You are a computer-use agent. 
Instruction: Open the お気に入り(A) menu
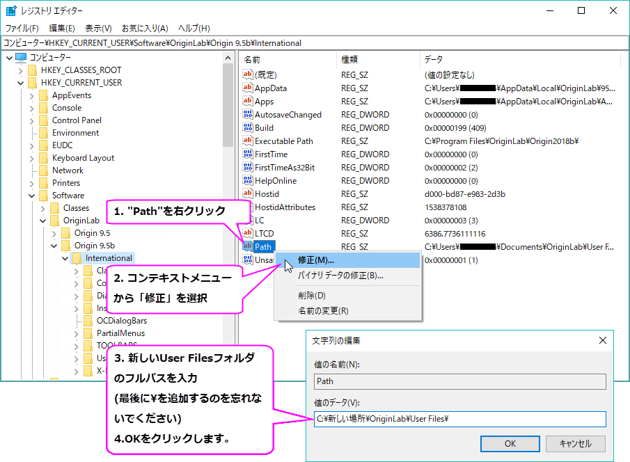click(145, 28)
